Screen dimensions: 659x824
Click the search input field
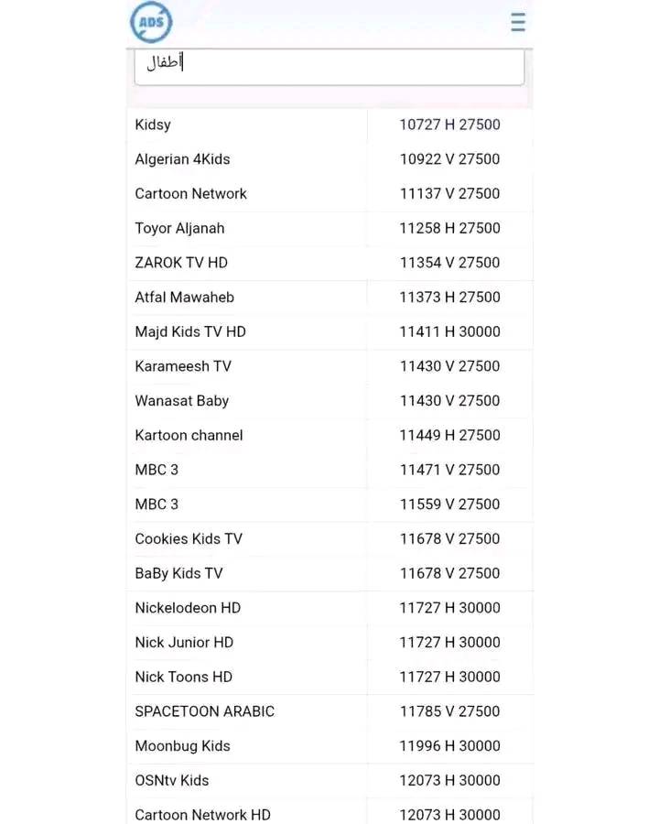329,64
